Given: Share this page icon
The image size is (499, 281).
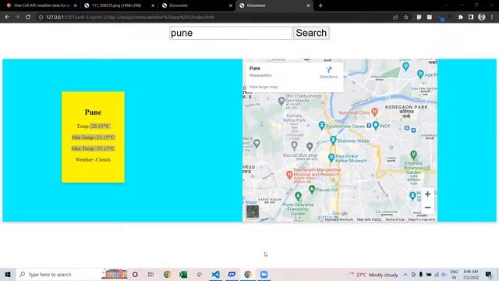Looking at the screenshot, I should tap(395, 17).
